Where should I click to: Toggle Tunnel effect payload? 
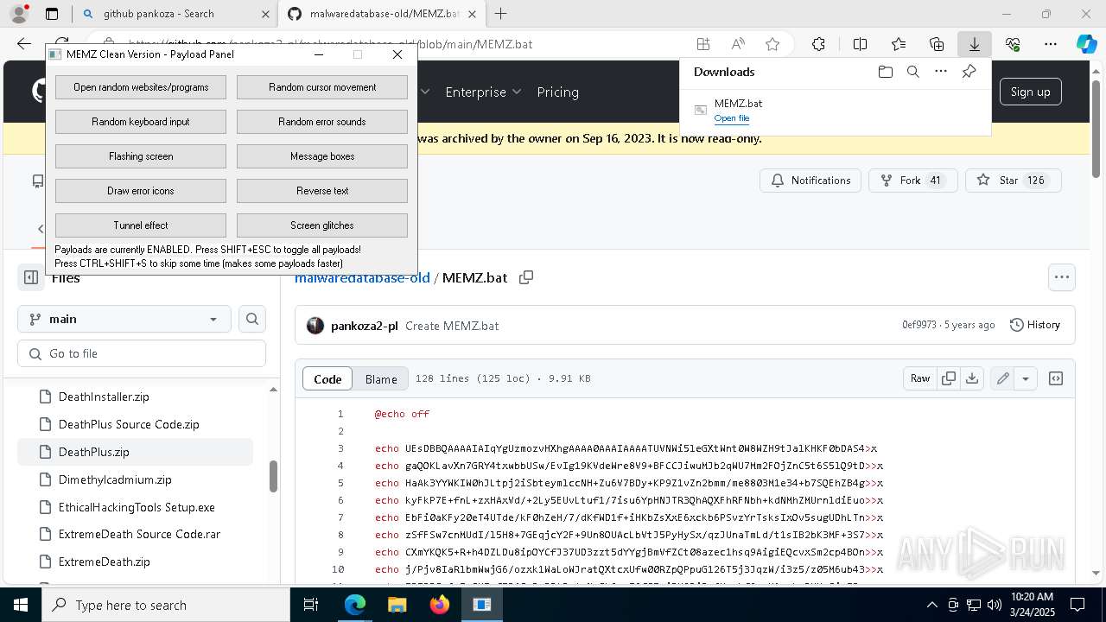click(141, 225)
